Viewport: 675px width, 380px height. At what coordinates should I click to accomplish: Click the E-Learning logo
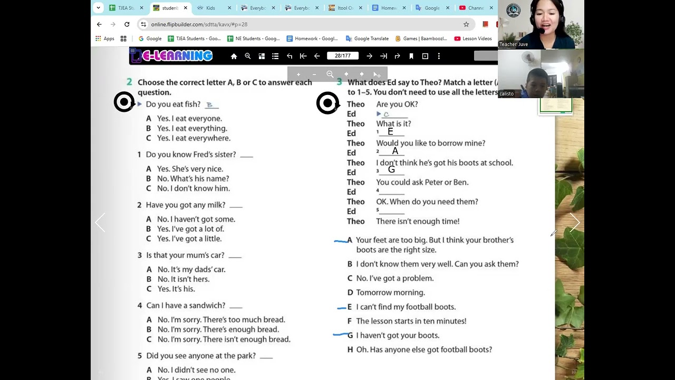(x=172, y=55)
